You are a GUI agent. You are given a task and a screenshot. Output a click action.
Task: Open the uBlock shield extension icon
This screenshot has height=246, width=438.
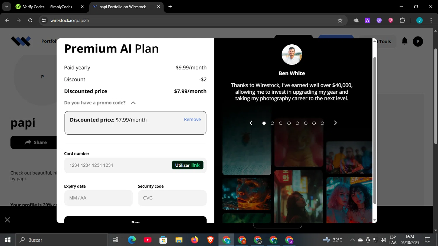click(x=391, y=20)
